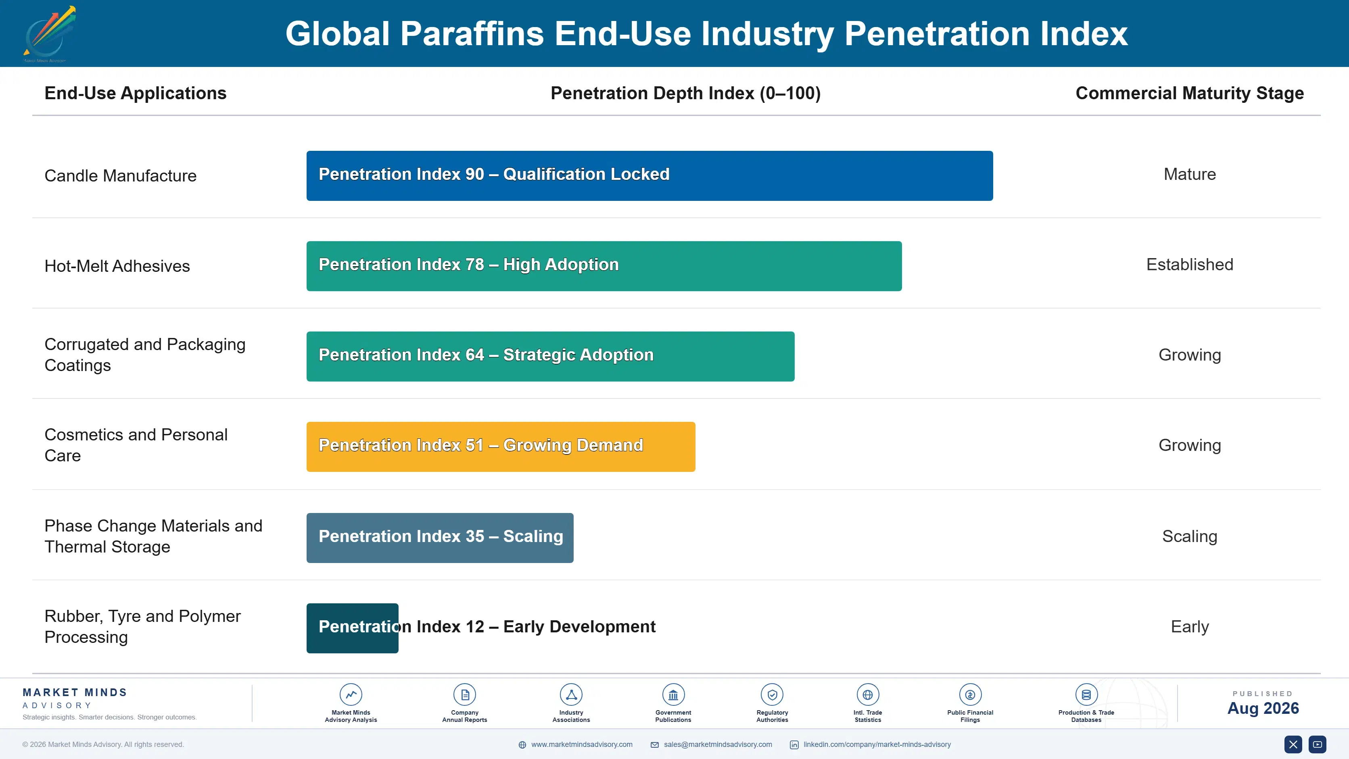Click sales@marketmindsadvisory.com email link

[718, 744]
